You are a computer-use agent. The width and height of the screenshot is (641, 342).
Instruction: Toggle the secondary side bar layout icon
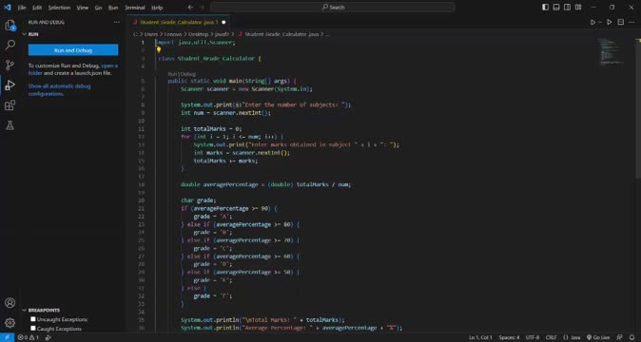568,8
